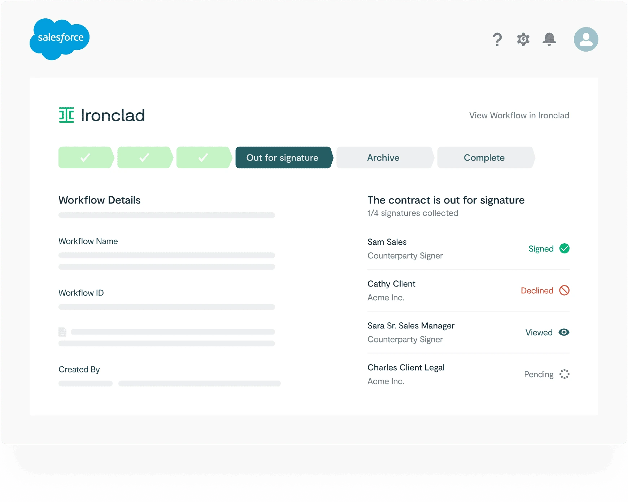Click the Signed checkmark beside Sam Sales
The height and width of the screenshot is (502, 628).
pos(564,248)
